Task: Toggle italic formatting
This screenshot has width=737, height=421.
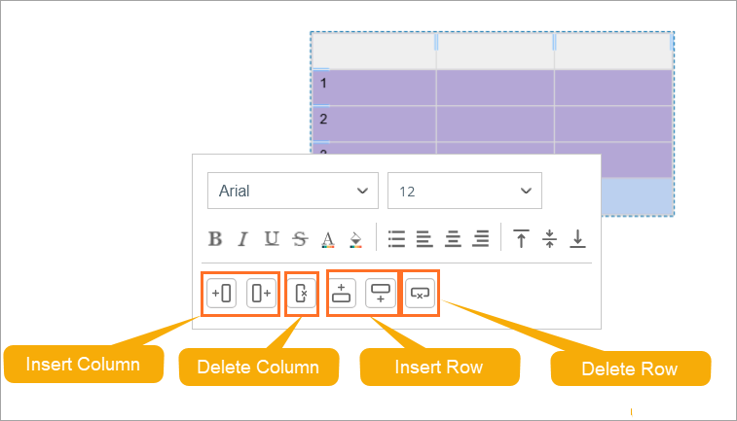Action: [x=243, y=238]
